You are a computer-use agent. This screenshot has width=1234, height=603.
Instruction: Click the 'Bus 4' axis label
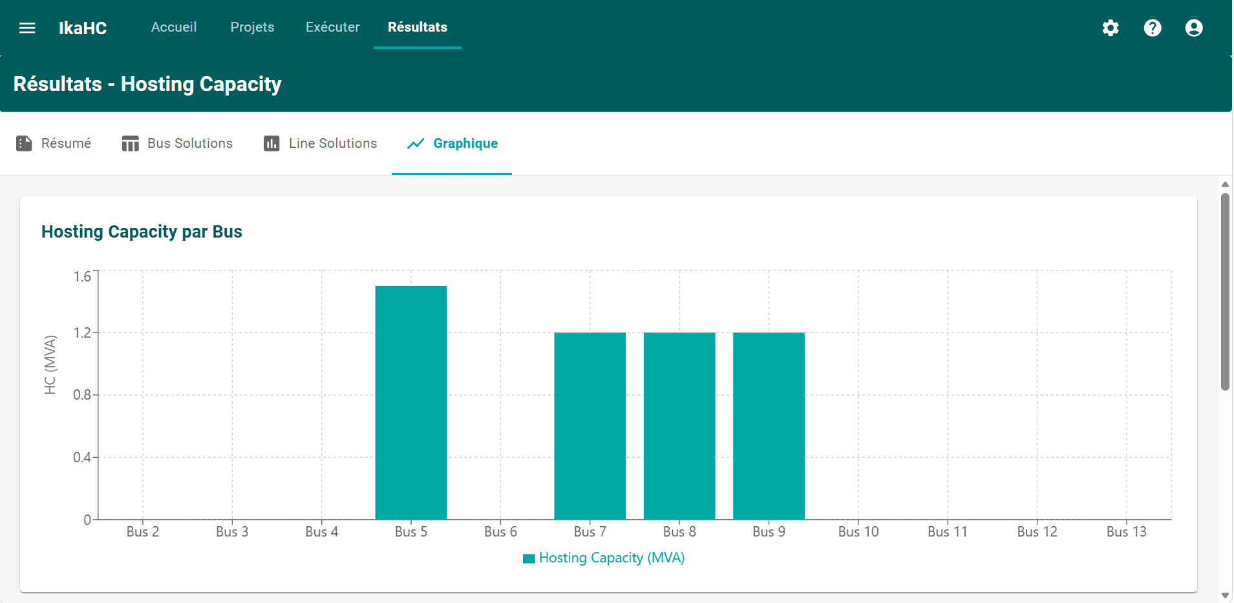322,532
